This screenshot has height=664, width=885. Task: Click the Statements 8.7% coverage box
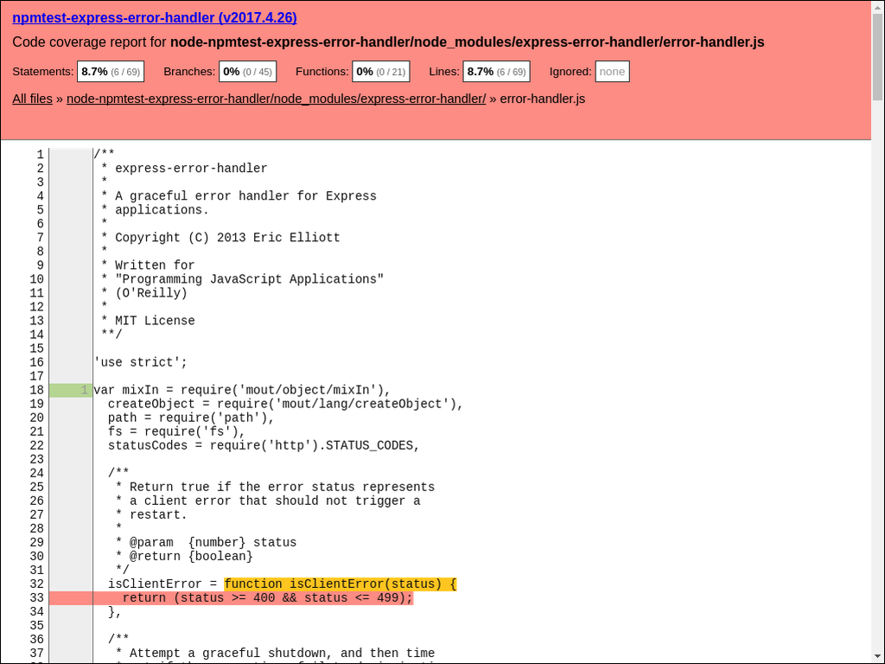[x=111, y=72]
